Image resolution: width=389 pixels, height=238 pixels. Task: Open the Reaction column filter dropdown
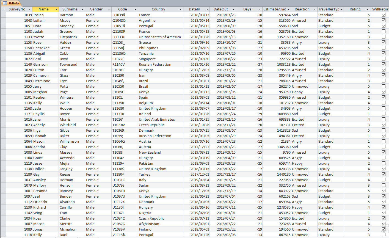315,9
